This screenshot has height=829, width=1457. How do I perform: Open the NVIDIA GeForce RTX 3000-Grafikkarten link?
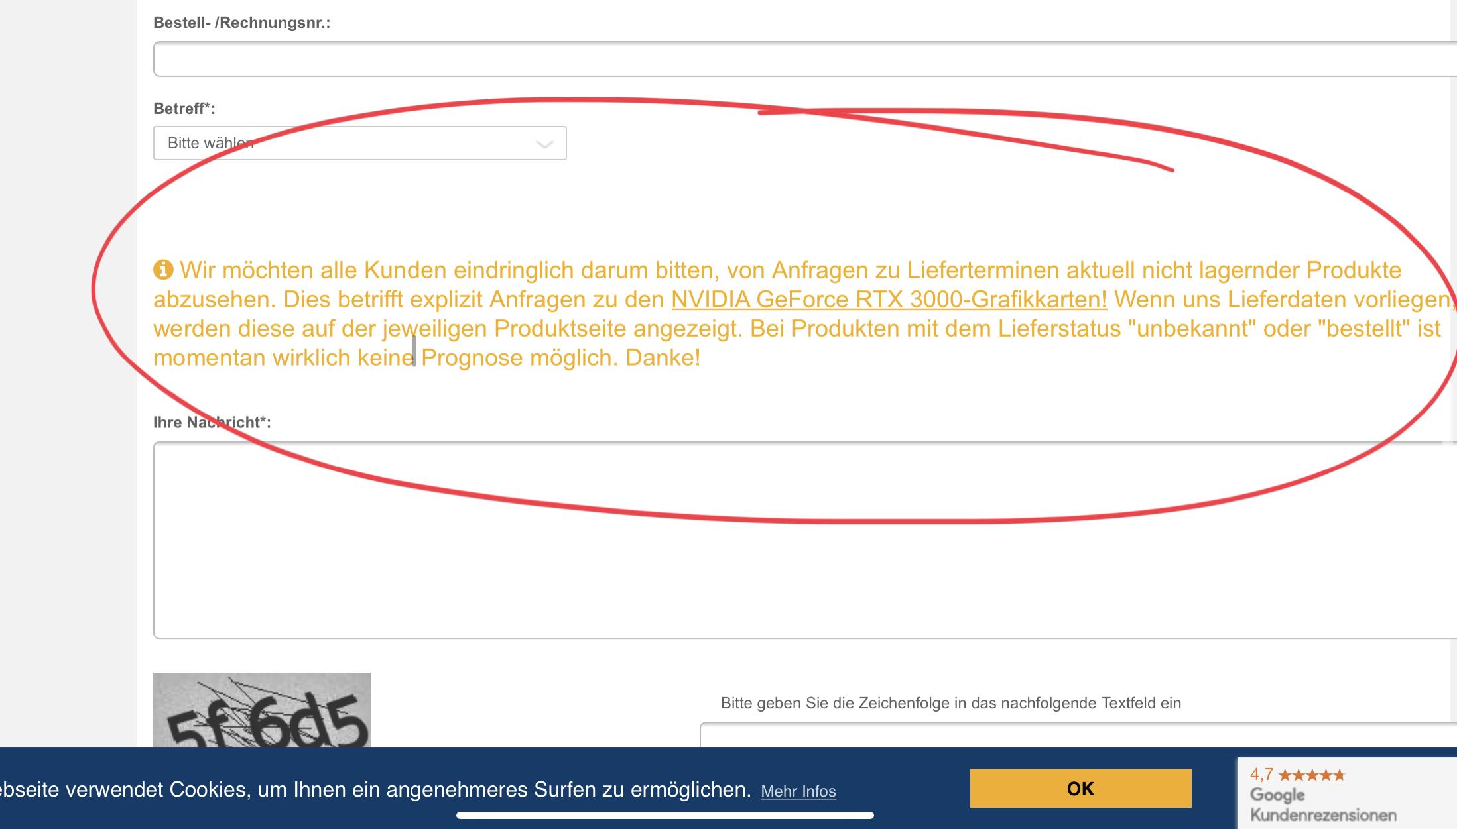pyautogui.click(x=889, y=300)
